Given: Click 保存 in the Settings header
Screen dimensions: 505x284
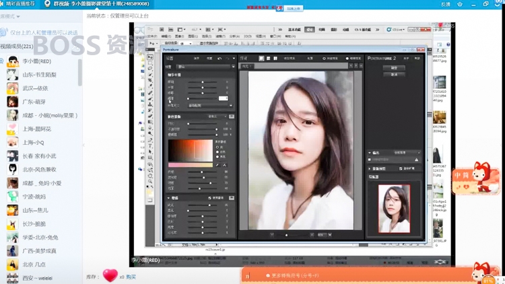Looking at the screenshot, I should [x=196, y=59].
